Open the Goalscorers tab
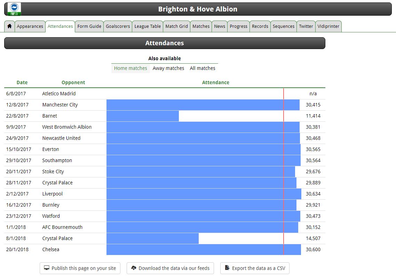This screenshot has height=279, width=396. [x=118, y=26]
